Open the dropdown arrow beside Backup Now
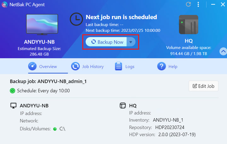 click(131, 42)
